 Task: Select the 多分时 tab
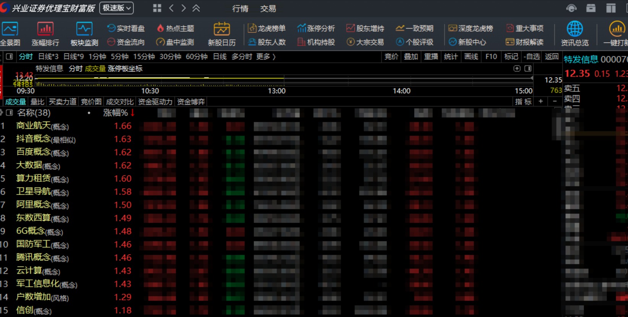tap(242, 57)
